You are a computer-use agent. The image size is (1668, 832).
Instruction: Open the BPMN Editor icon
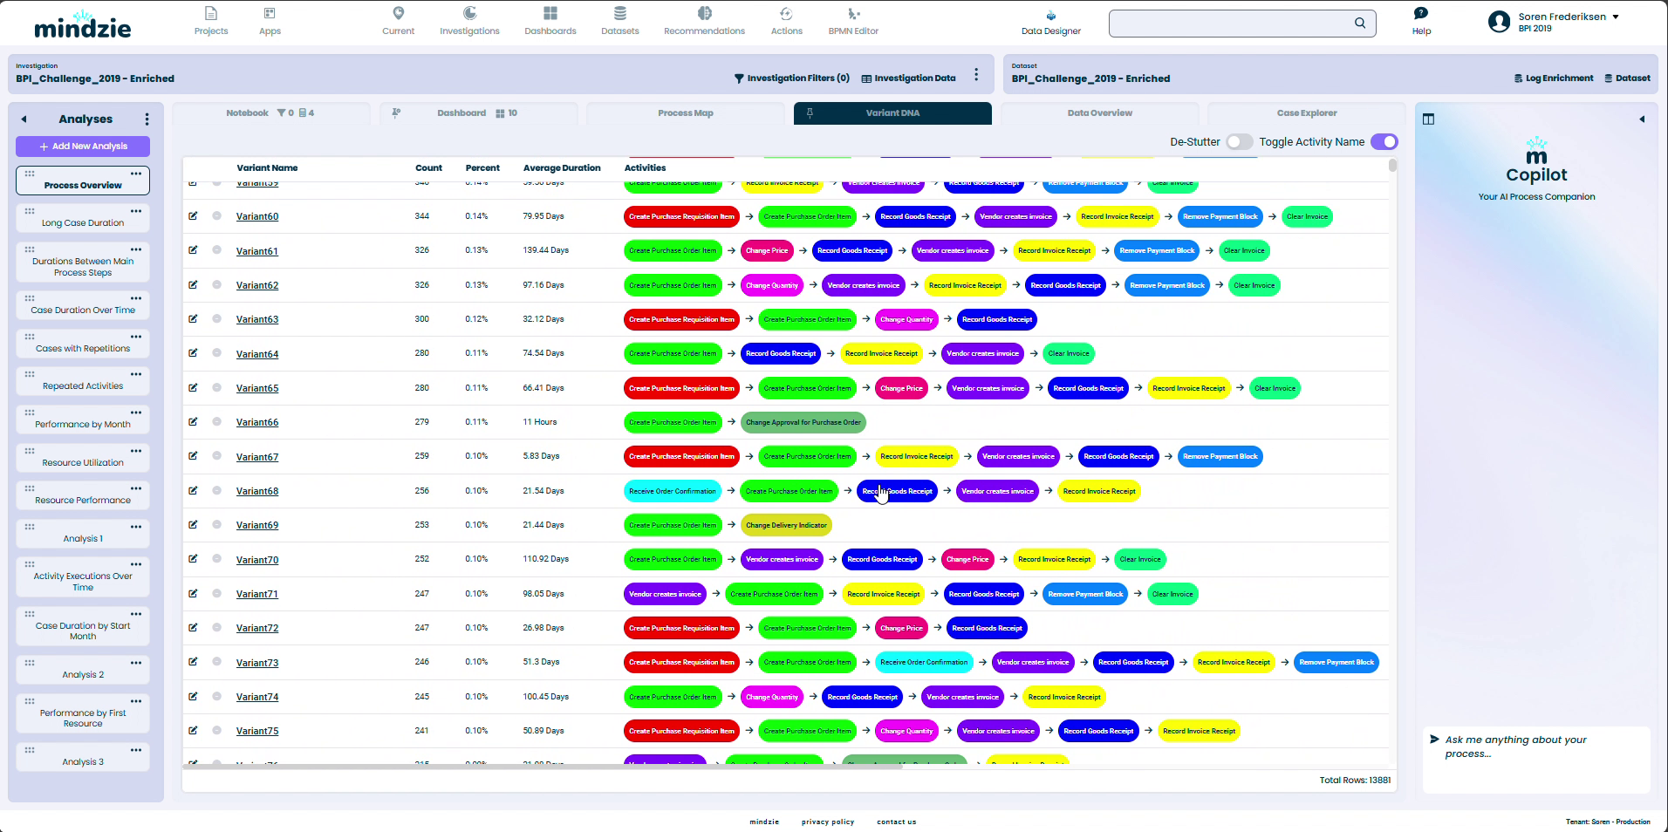(852, 14)
